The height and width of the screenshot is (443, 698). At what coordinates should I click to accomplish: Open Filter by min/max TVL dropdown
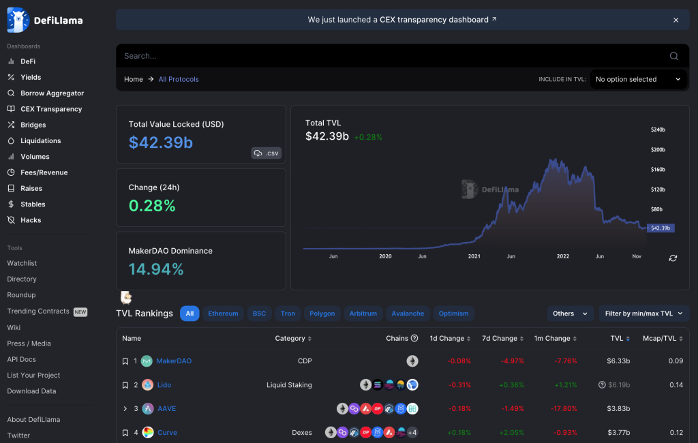pos(643,314)
